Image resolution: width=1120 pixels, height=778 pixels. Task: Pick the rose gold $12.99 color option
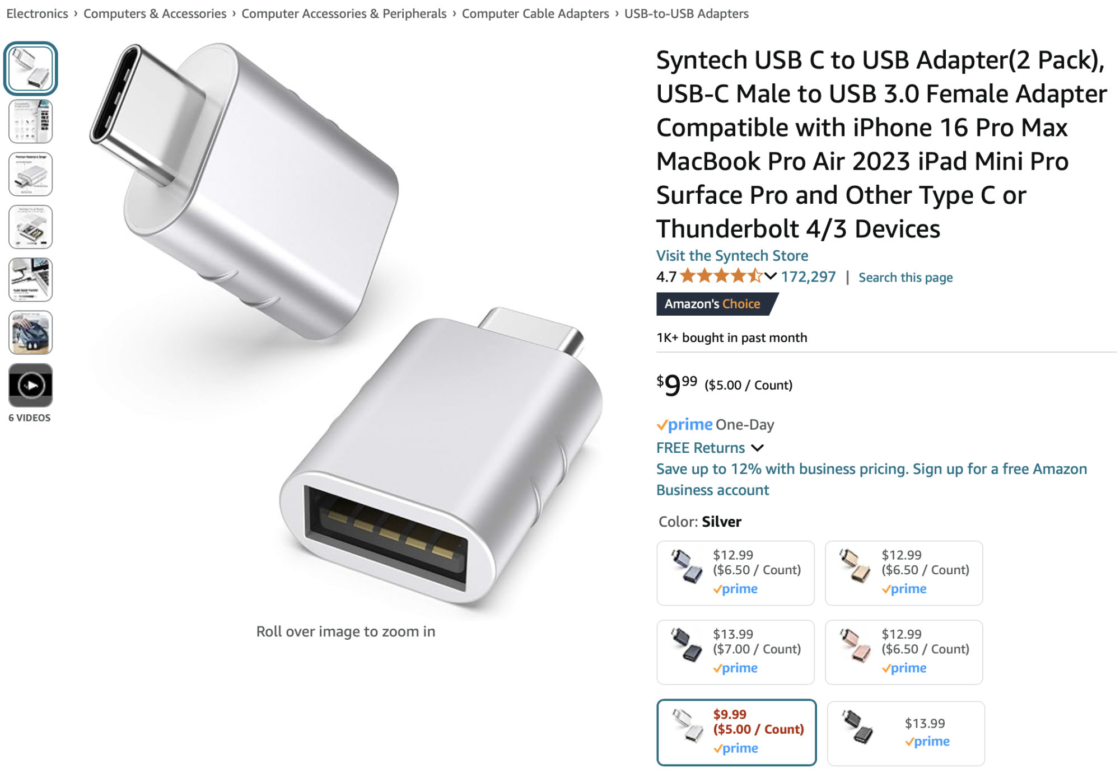pos(904,652)
